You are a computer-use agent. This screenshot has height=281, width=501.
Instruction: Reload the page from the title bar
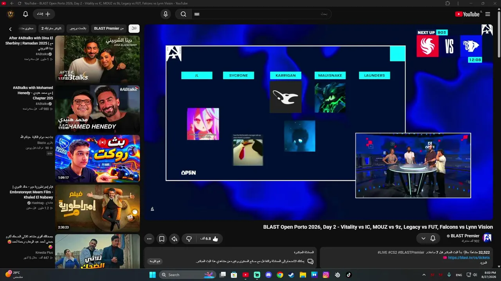20,3
